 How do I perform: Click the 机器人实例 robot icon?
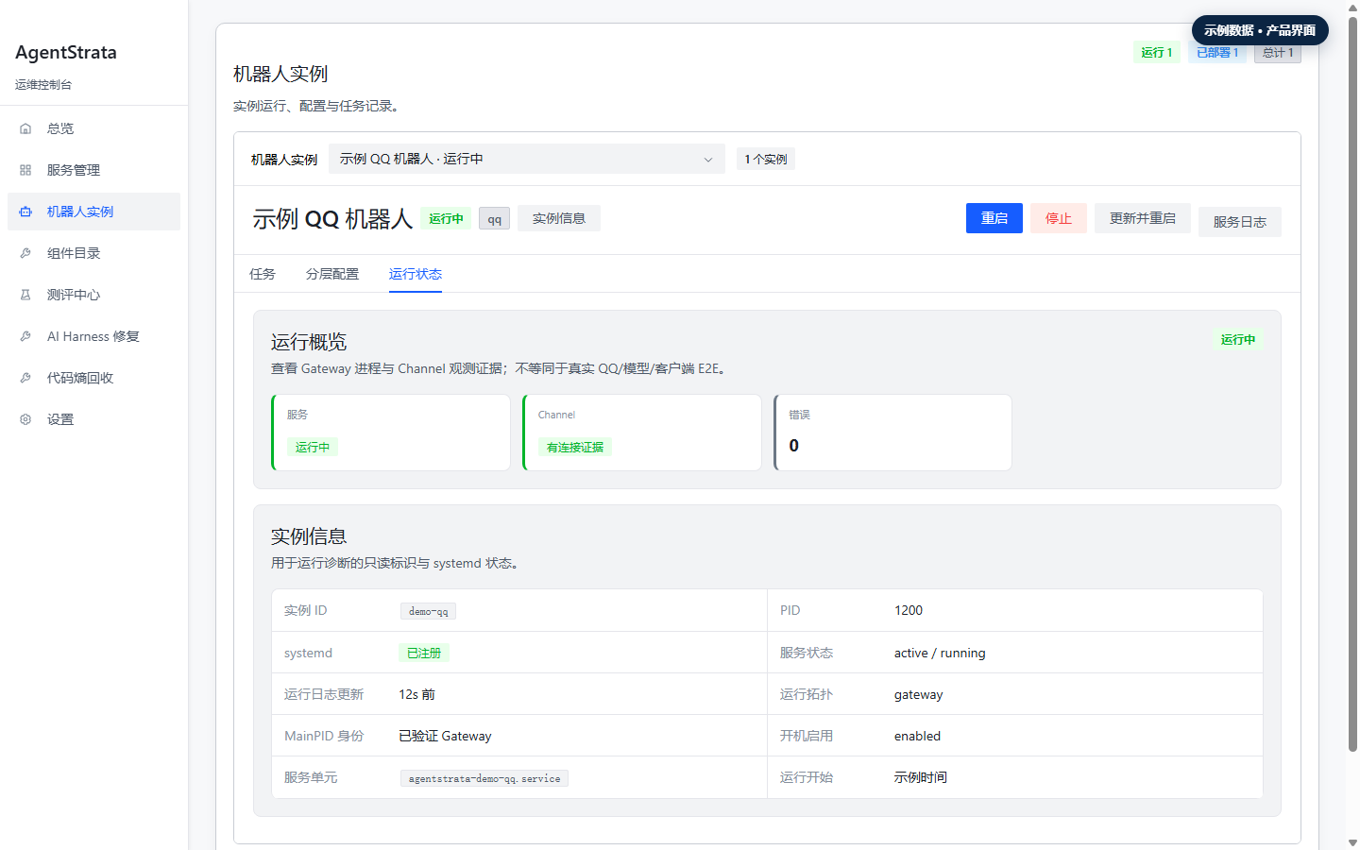coord(25,212)
